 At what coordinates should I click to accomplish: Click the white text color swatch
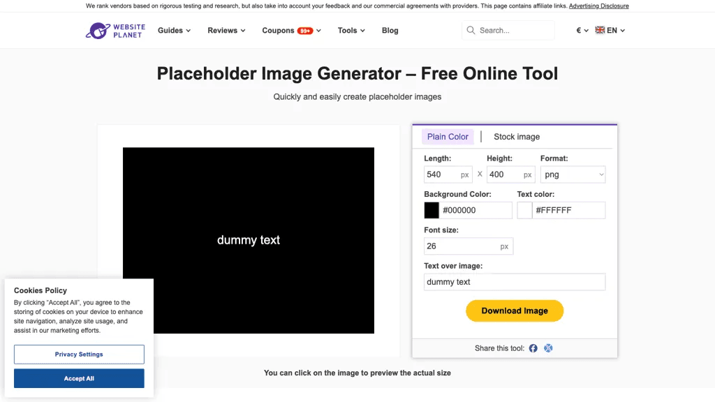[x=524, y=210]
